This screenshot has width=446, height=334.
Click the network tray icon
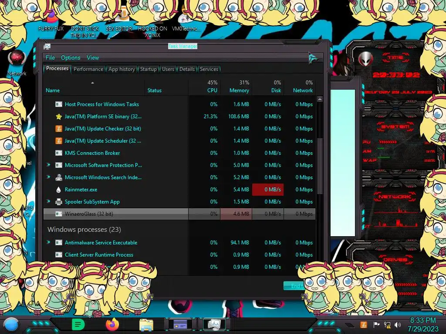pyautogui.click(x=387, y=325)
